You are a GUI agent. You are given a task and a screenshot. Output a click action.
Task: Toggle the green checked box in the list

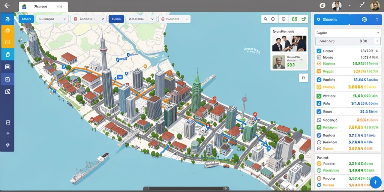click(x=319, y=96)
